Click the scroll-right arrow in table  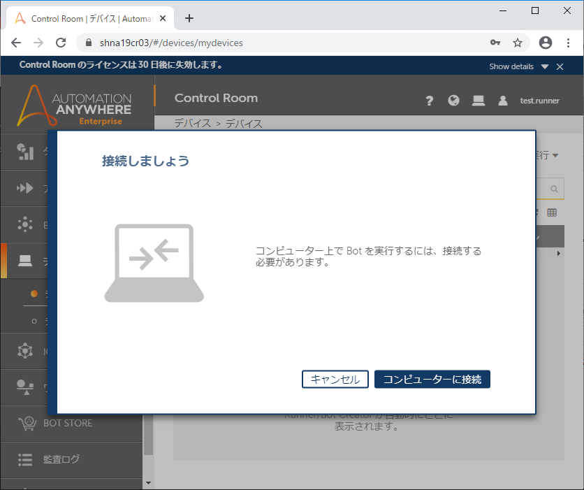(x=559, y=253)
